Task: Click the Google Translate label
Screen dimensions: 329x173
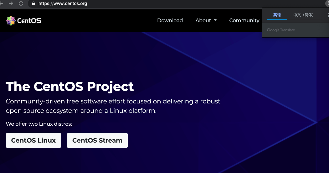Action: [281, 30]
